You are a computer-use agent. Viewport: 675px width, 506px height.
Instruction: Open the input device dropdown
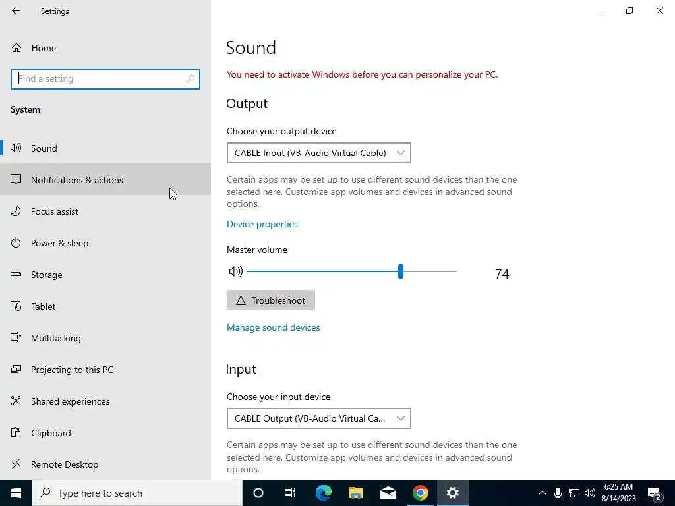pyautogui.click(x=319, y=418)
